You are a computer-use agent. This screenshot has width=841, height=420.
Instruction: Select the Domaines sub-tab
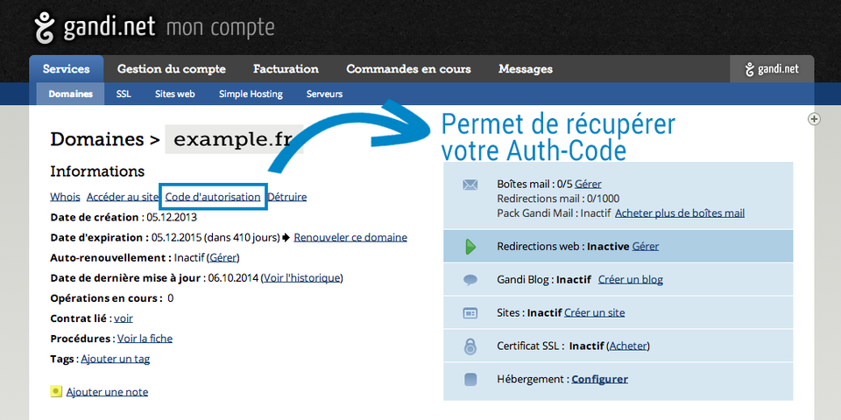click(x=70, y=94)
